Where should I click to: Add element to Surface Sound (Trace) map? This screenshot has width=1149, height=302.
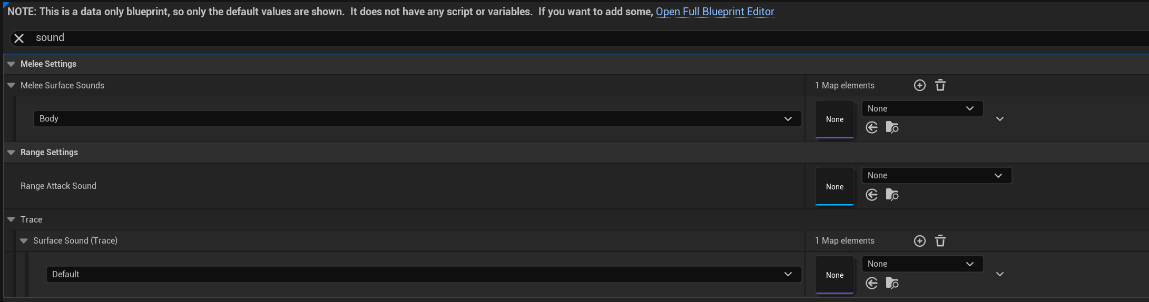[x=919, y=241]
